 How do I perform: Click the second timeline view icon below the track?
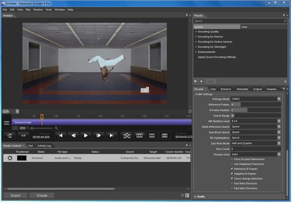coord(23,128)
